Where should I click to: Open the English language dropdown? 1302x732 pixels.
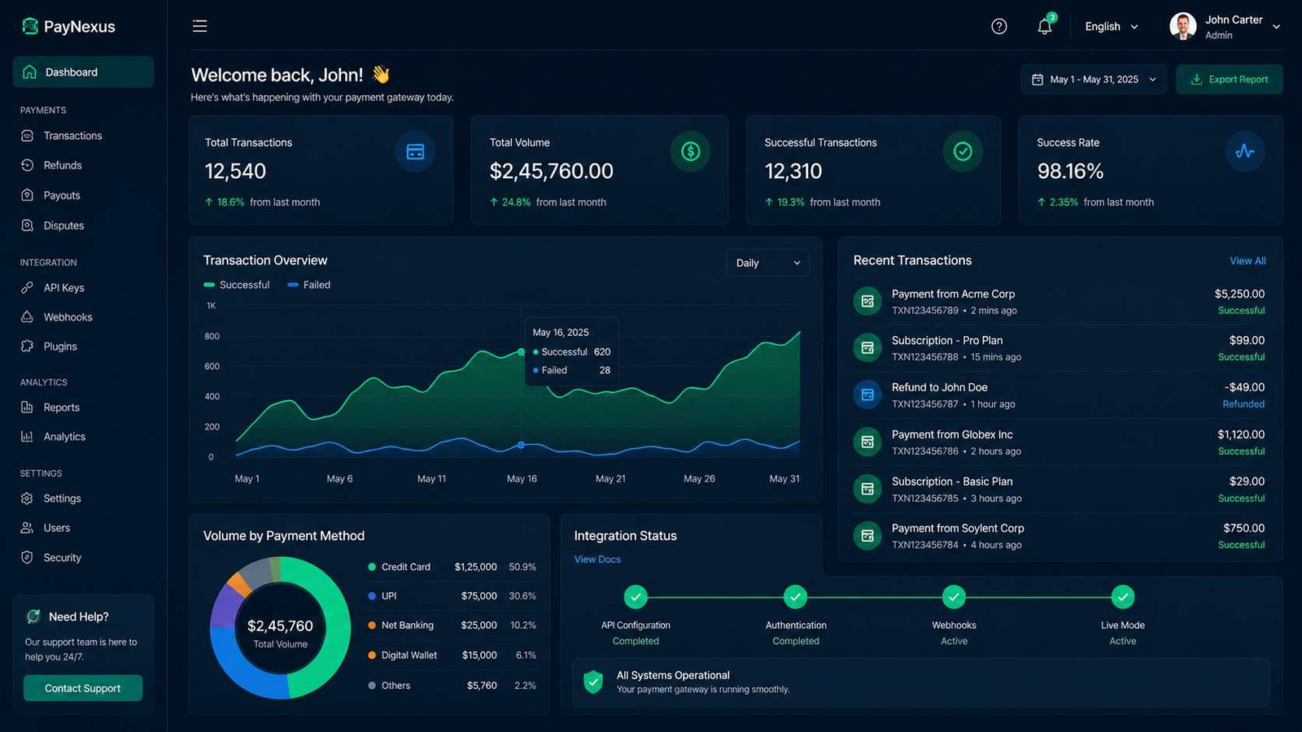[x=1111, y=27]
